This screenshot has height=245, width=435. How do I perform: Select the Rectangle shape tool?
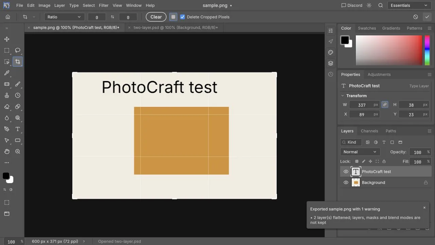(x=18, y=140)
